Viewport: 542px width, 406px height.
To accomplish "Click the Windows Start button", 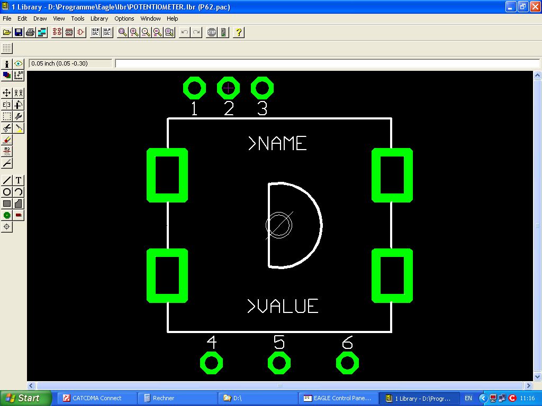I will point(25,398).
